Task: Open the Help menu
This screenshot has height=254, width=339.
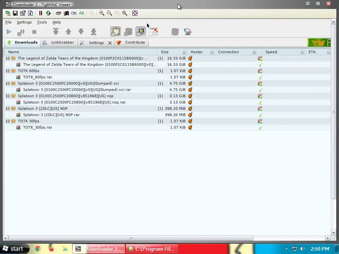Action: (x=57, y=22)
